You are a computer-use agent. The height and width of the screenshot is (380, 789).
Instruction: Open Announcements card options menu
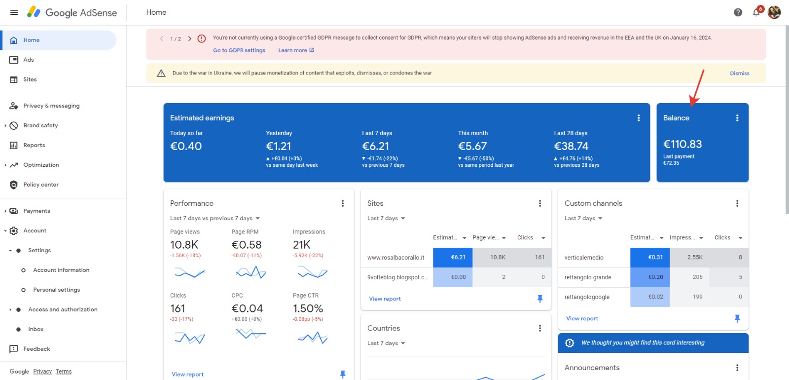tap(737, 368)
